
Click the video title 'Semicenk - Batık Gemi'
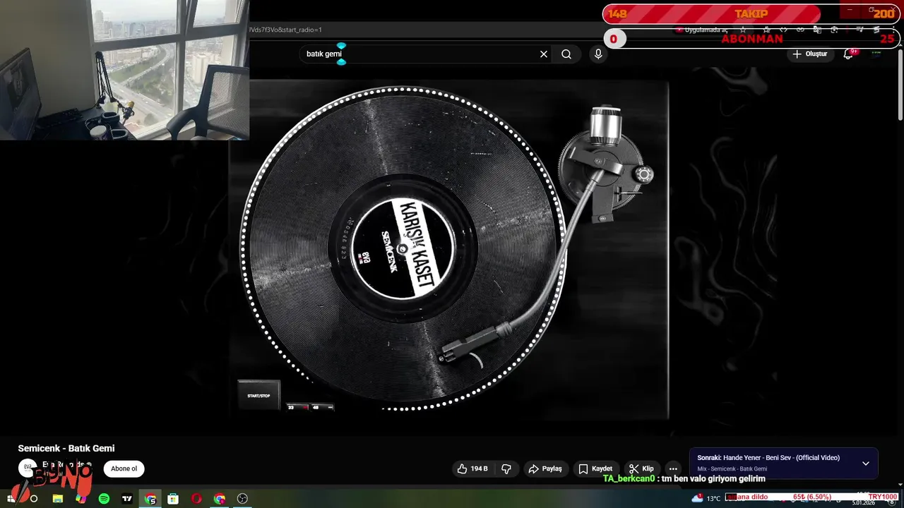pyautogui.click(x=66, y=449)
